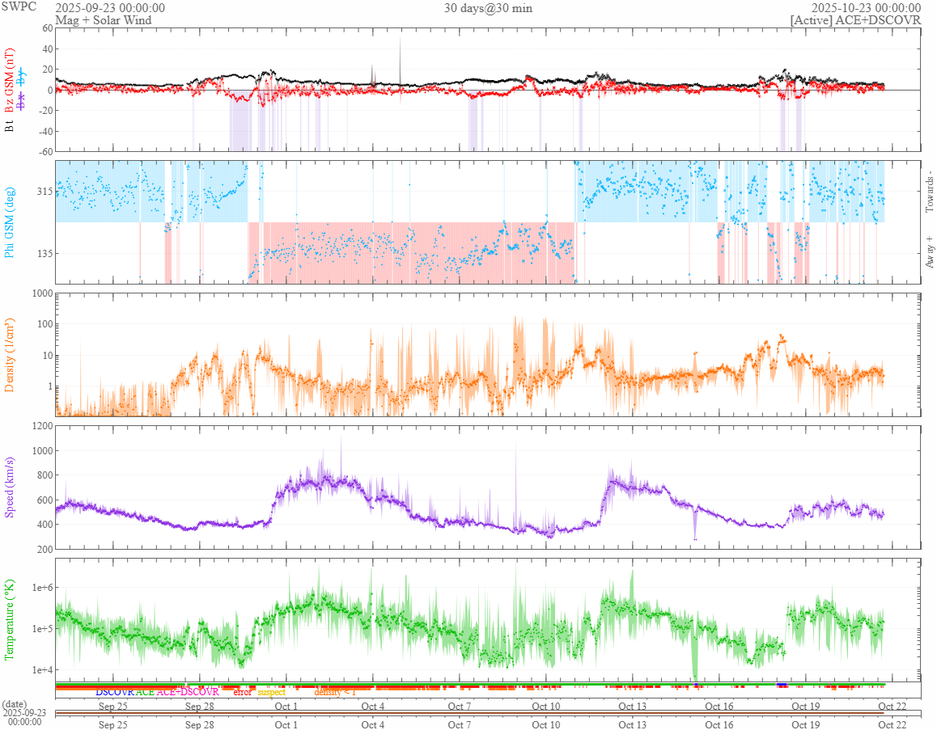Click the magenta ACE+DSCOVR legend entry
937x730 pixels.
tap(188, 692)
